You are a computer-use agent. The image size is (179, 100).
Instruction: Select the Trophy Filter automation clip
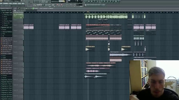click(98, 27)
